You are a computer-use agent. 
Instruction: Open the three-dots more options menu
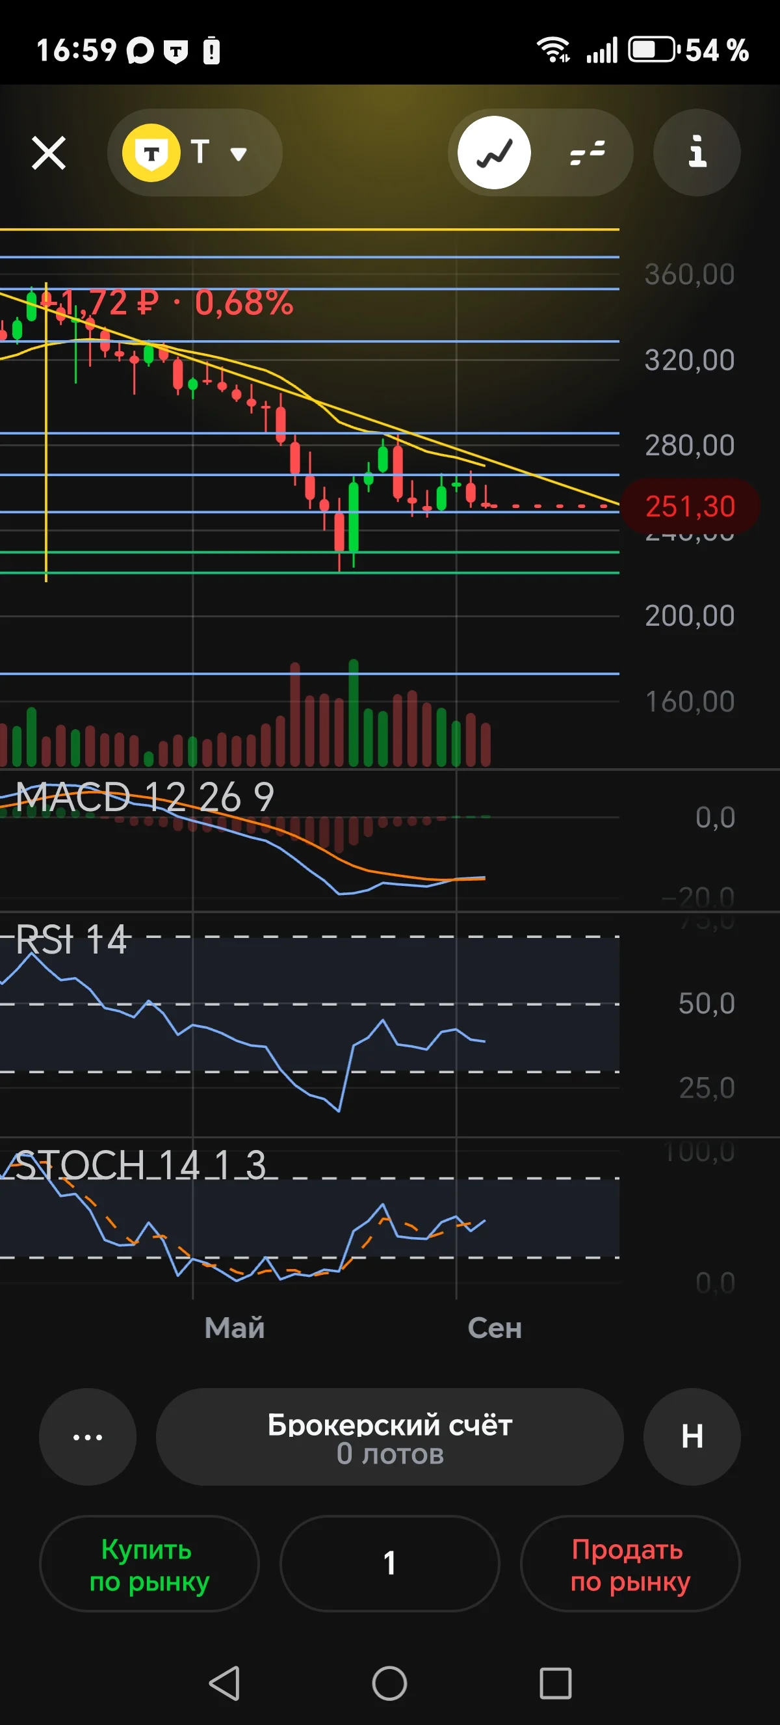click(88, 1437)
